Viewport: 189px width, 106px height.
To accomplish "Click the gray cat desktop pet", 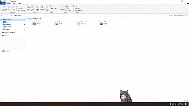I will 126,96.
